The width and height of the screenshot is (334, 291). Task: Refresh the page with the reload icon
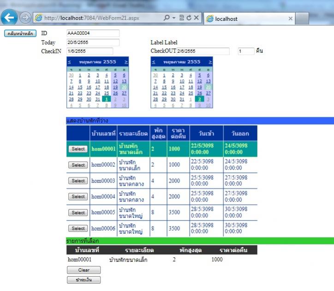(189, 18)
